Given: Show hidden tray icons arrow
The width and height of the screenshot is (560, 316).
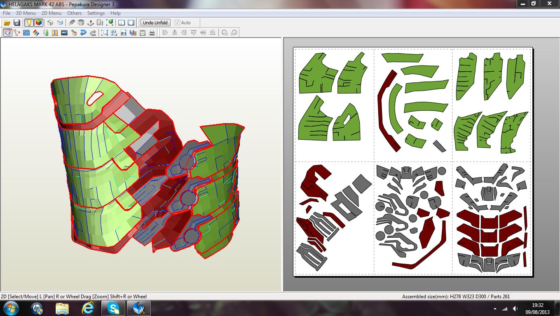Looking at the screenshot, I should [495, 309].
